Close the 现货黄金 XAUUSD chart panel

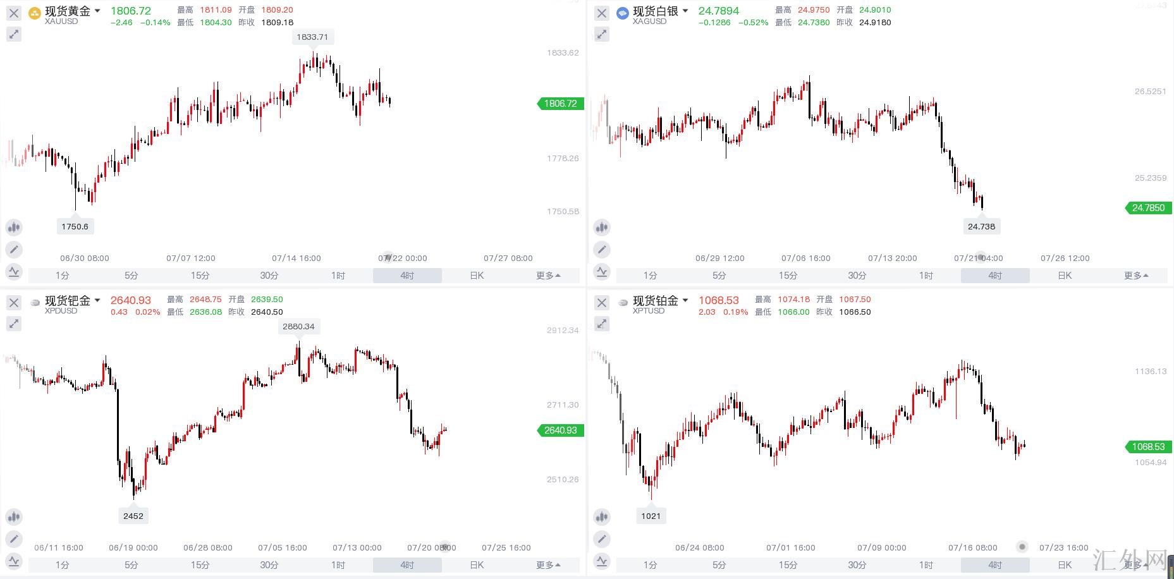click(x=14, y=13)
